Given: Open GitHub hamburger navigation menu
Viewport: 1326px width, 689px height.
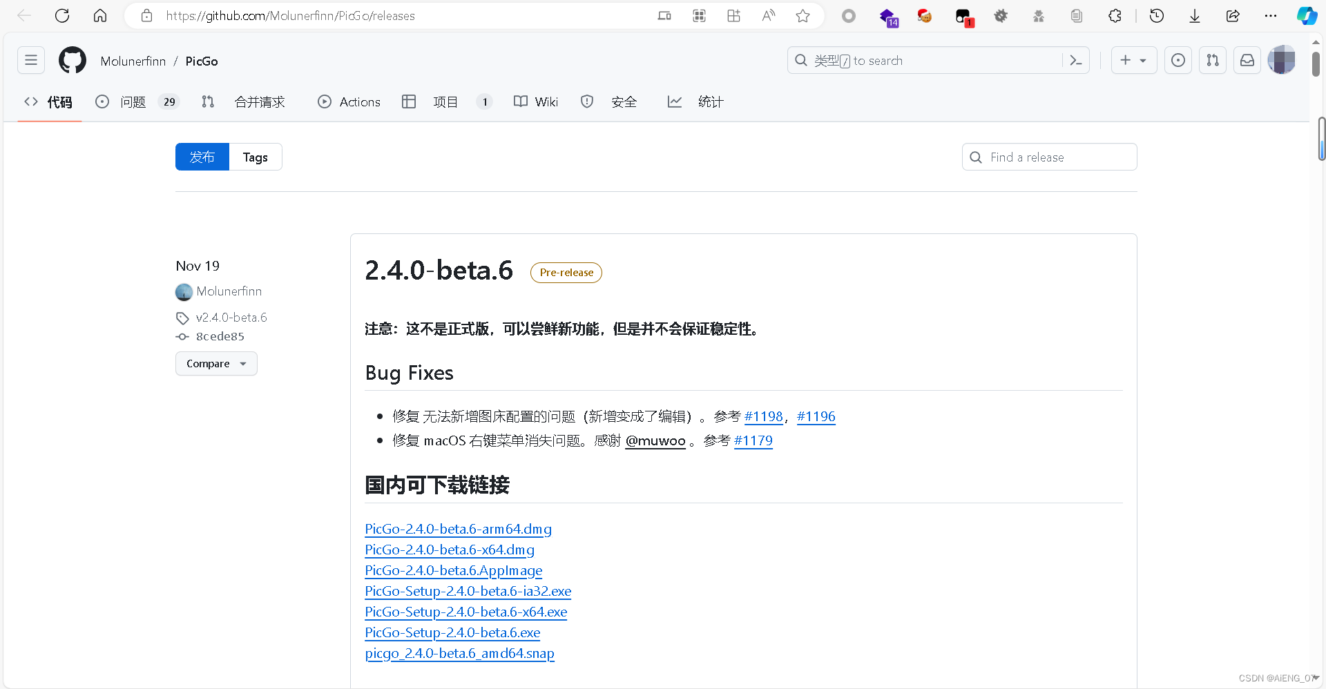Looking at the screenshot, I should (31, 60).
